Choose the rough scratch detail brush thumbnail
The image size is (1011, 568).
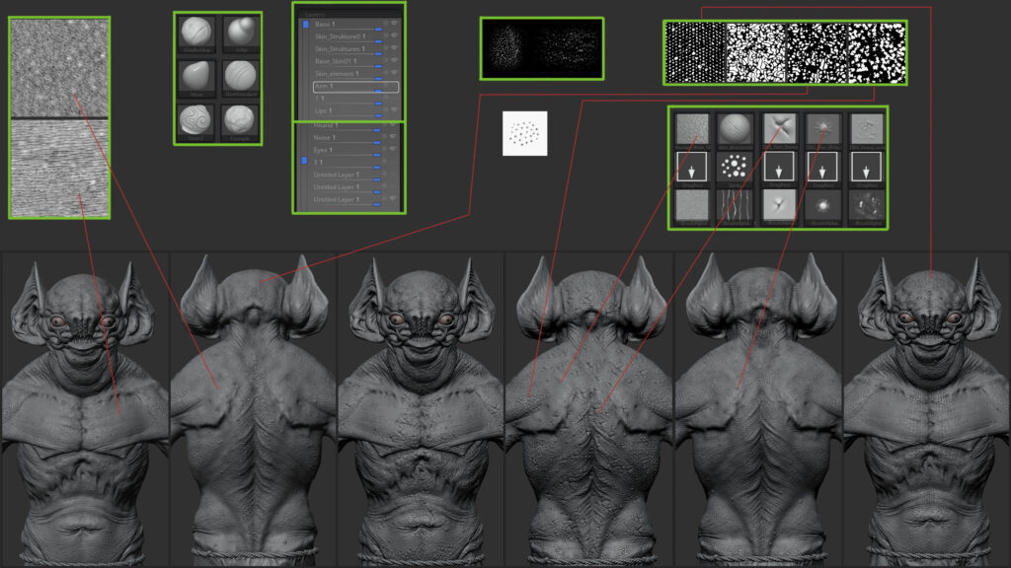point(867,129)
